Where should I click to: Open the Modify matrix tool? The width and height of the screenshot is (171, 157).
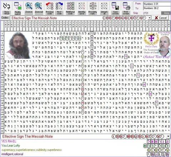pos(18,8)
